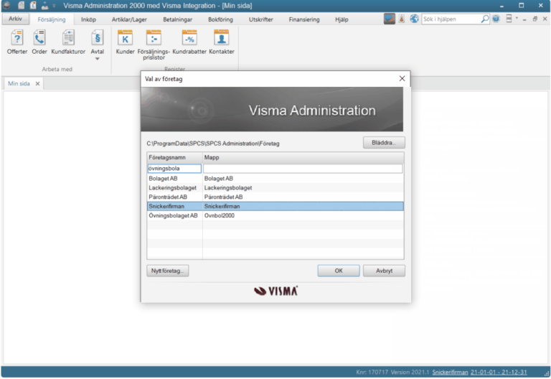551x379 pixels.
Task: Click the third quick access icon in title bar
Action: click(x=44, y=5)
